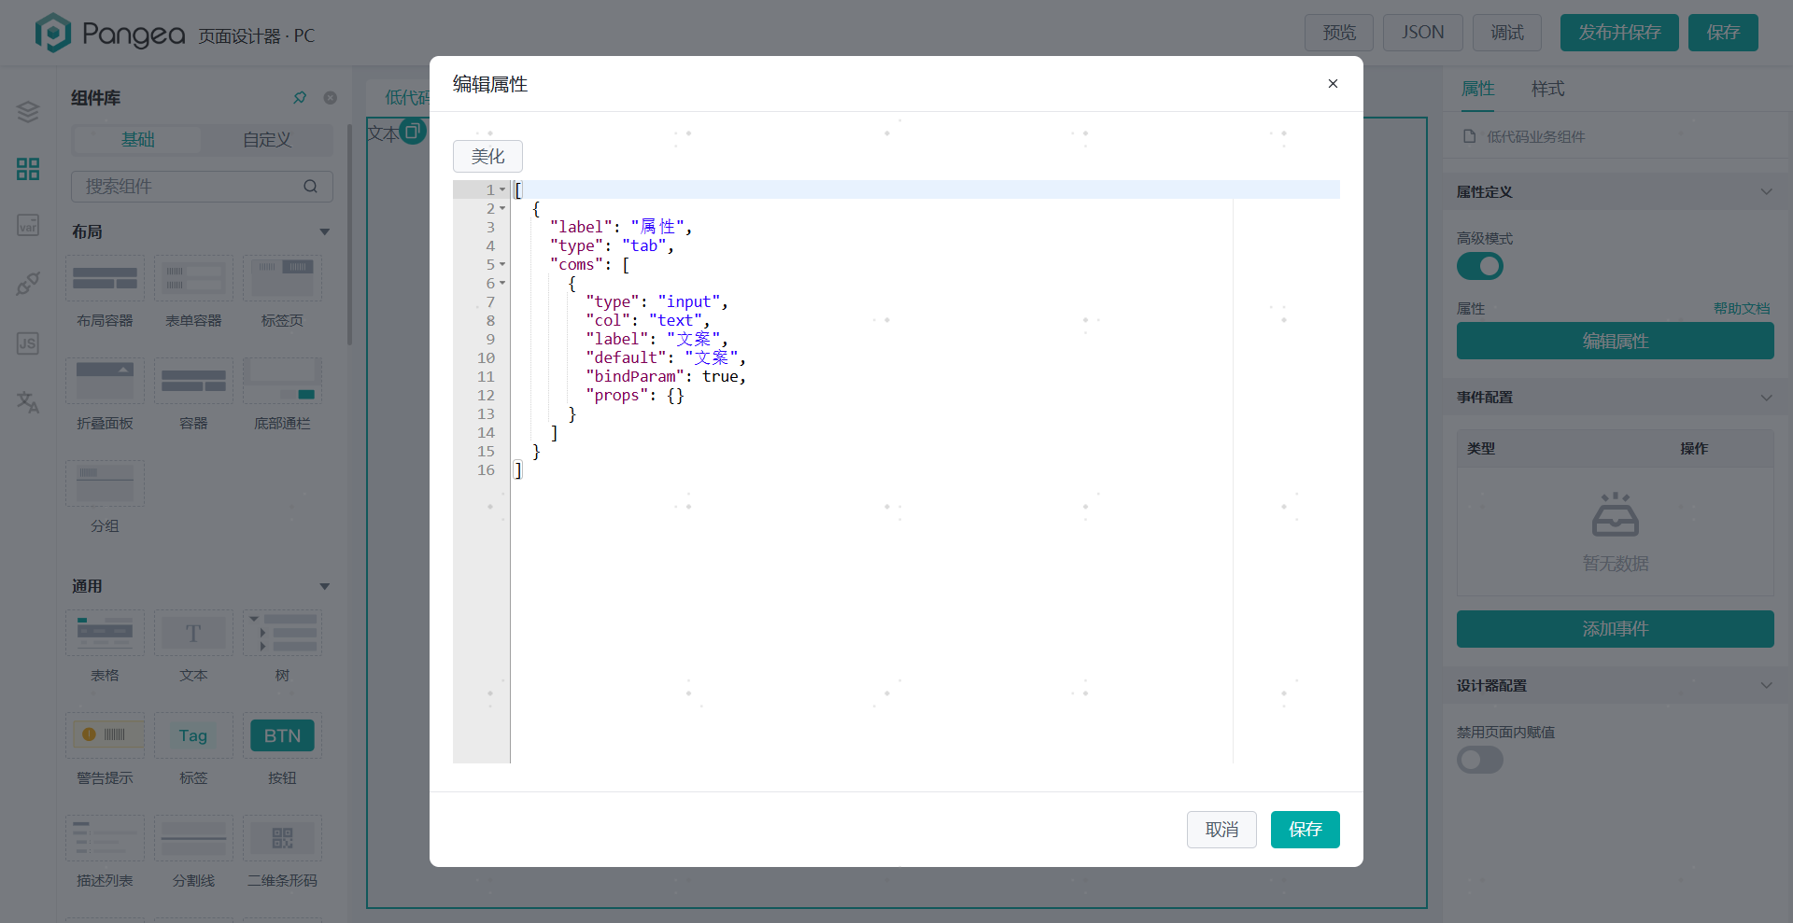Fold code at line 1 arrow
Screen dimensions: 1793x923
point(502,189)
